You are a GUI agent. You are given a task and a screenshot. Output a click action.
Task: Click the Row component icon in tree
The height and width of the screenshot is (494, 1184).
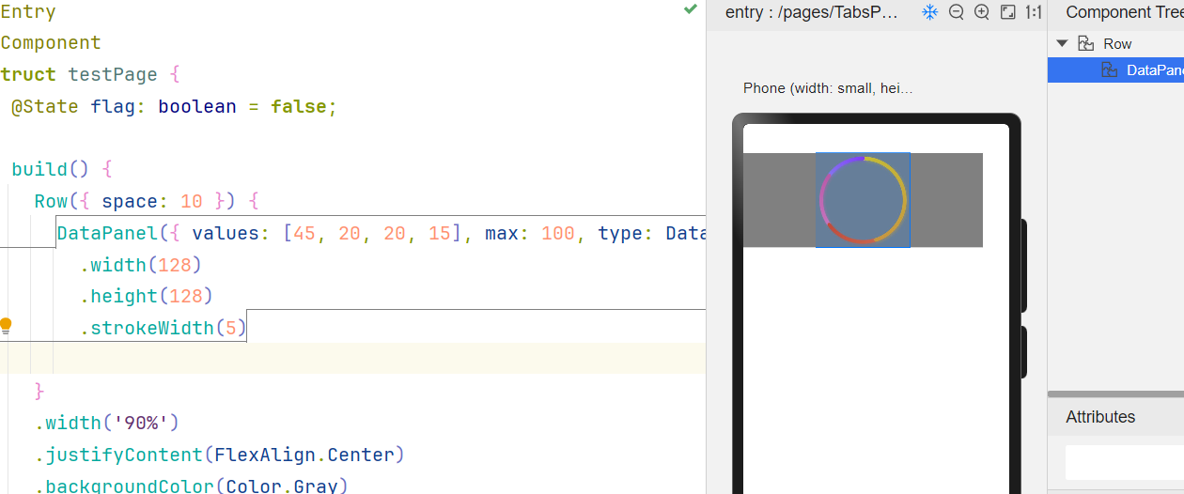point(1086,43)
